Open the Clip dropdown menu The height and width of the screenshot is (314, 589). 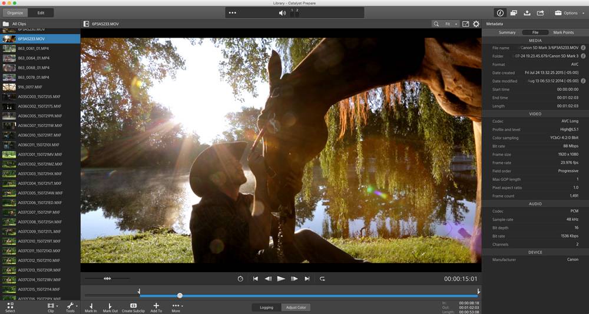pyautogui.click(x=51, y=308)
